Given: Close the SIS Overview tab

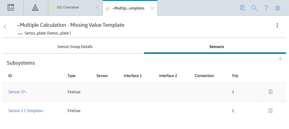Looking at the screenshot, I should pos(97,8).
